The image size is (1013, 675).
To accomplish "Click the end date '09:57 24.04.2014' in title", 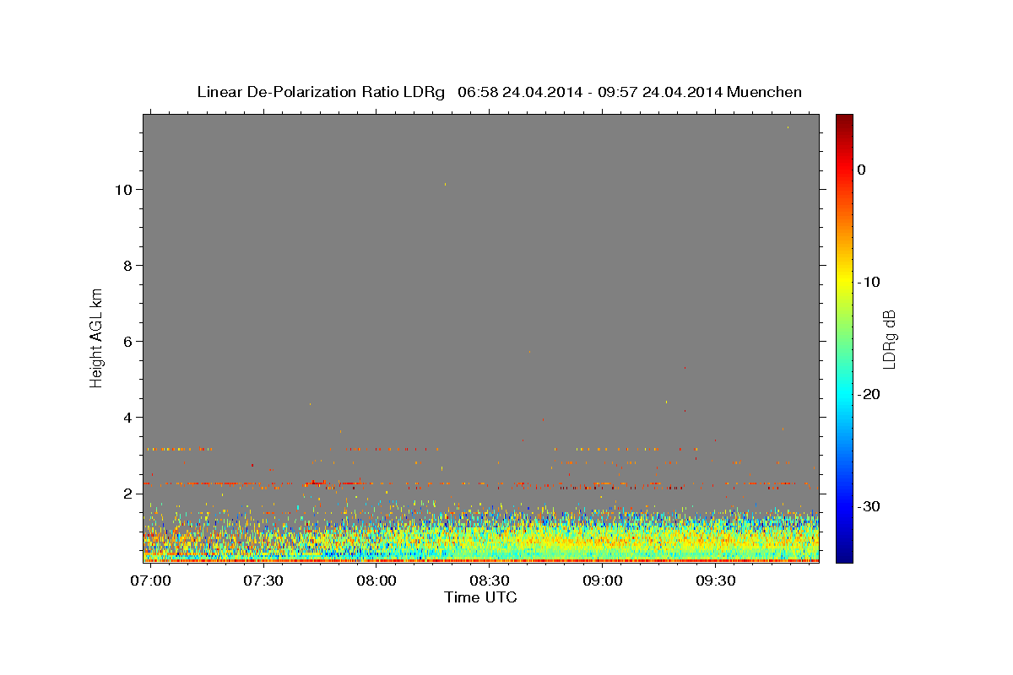I will pos(660,92).
